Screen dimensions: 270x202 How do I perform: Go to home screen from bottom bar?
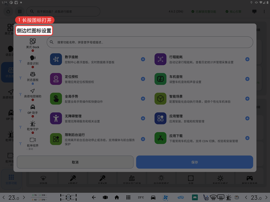[117, 197]
